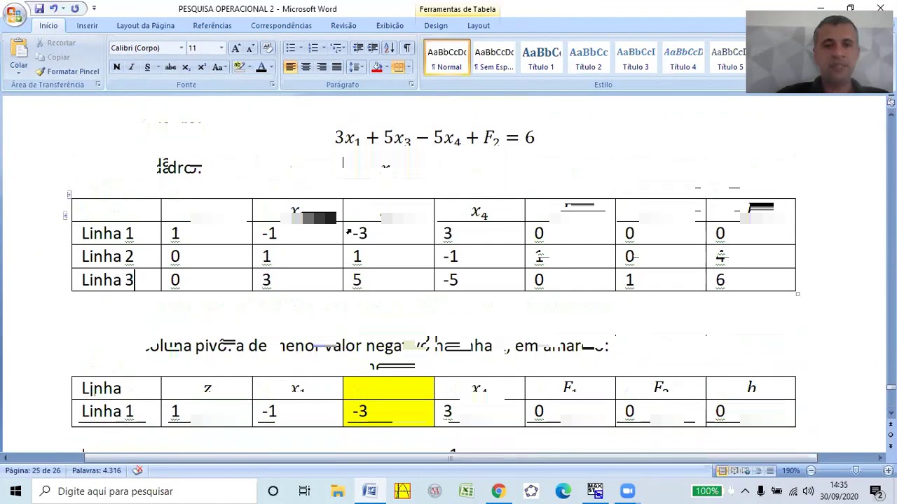The height and width of the screenshot is (504, 897).
Task: Open the Exibição tab
Action: 390,26
